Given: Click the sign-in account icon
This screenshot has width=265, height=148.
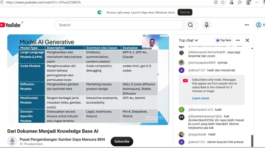Looking at the screenshot, I should (258, 25).
